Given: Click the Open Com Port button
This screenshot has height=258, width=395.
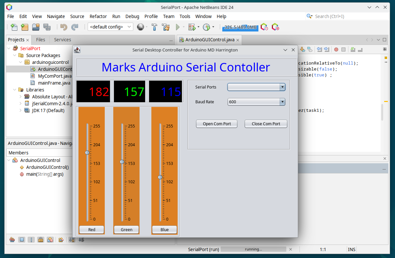Looking at the screenshot, I should (217, 124).
